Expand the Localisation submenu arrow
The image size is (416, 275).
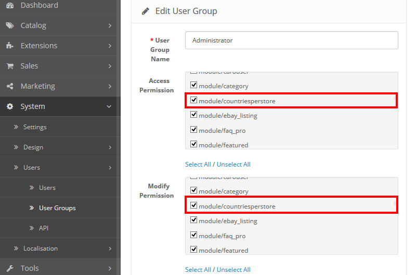coord(110,249)
